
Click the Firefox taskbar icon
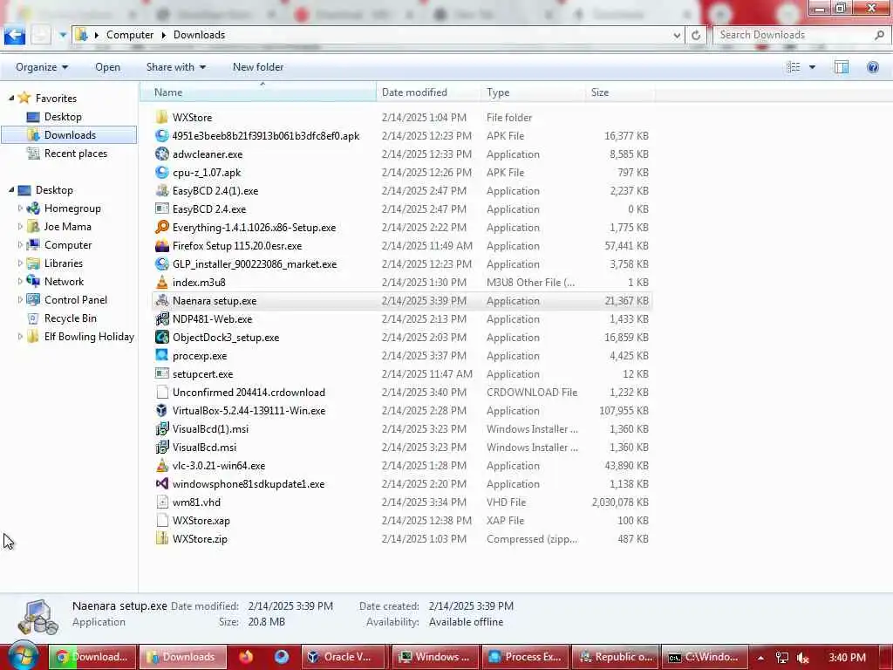click(246, 657)
